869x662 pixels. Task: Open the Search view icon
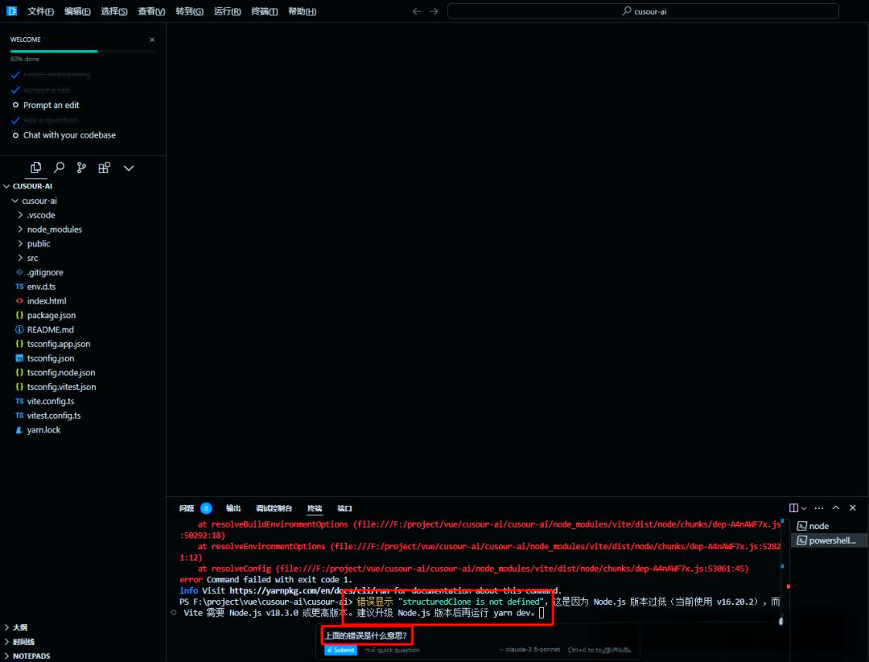pos(59,168)
